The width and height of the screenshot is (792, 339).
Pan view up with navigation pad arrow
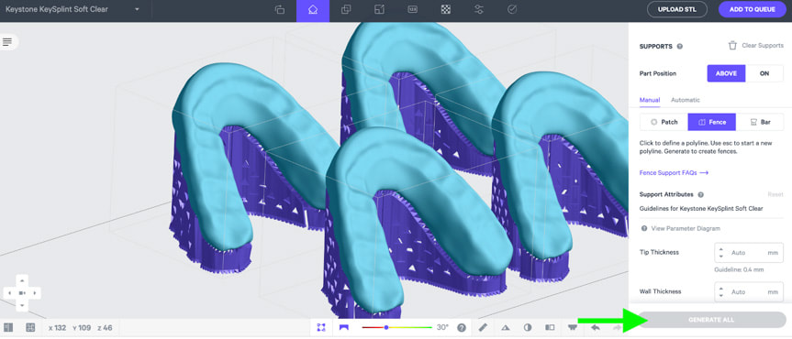[22, 280]
